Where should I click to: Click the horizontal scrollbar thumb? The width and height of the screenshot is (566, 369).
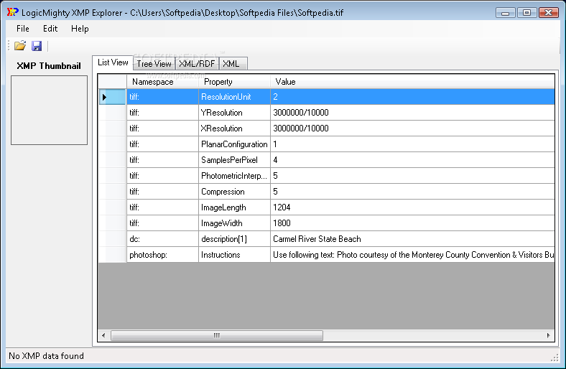tap(217, 335)
